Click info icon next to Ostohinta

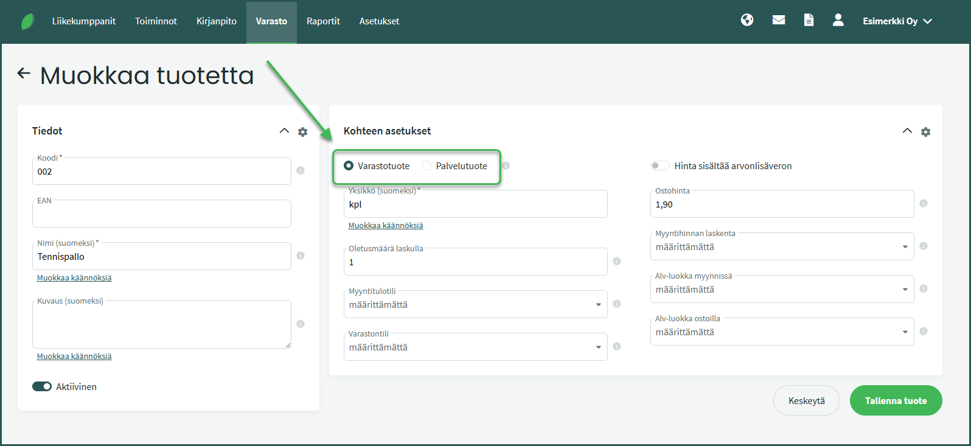(x=923, y=204)
